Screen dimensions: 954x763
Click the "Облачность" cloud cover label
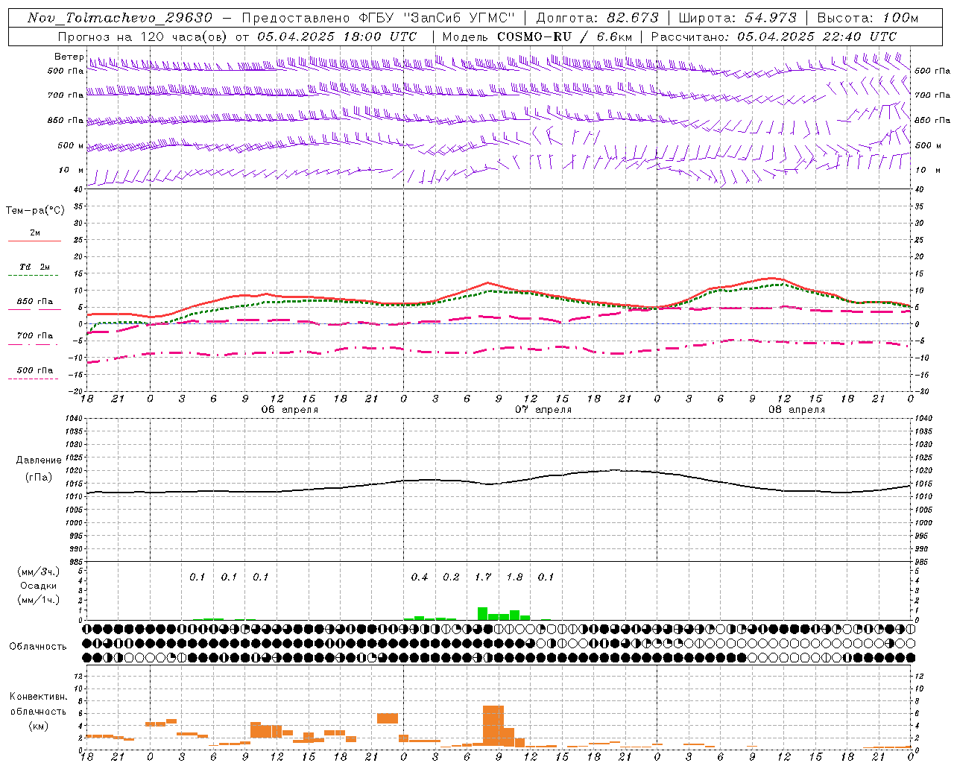[38, 646]
